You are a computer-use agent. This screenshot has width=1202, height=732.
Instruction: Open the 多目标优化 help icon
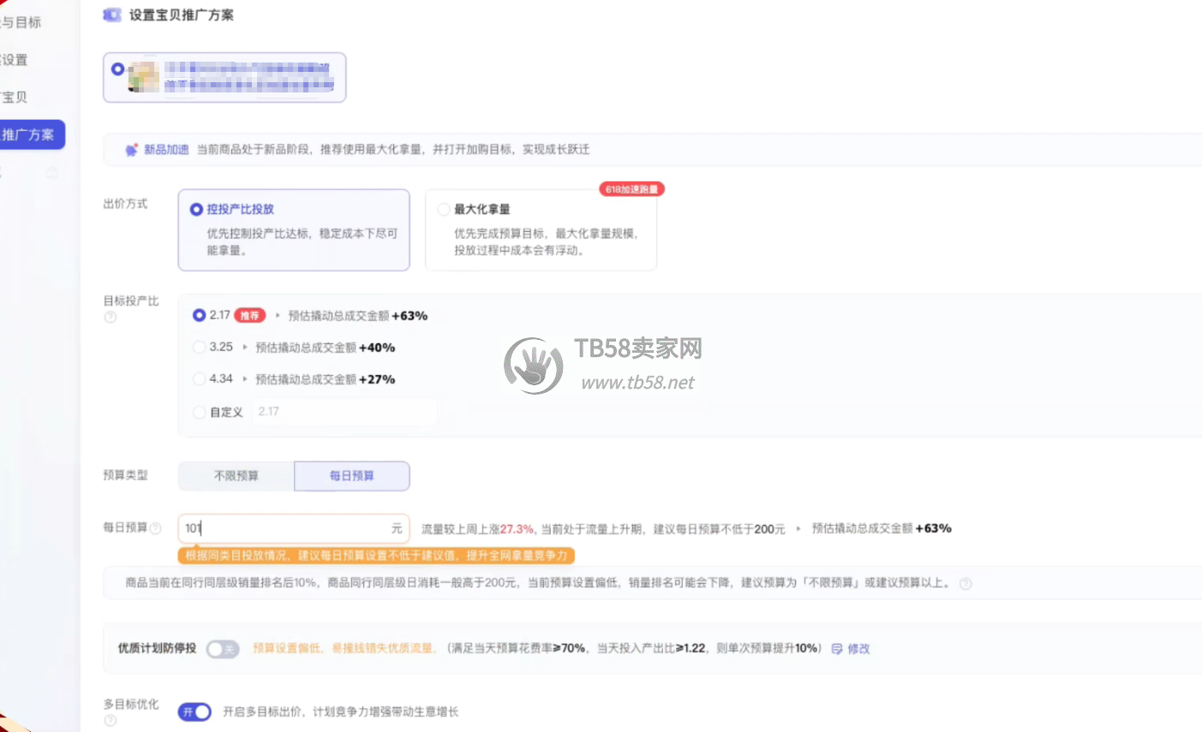(x=110, y=721)
